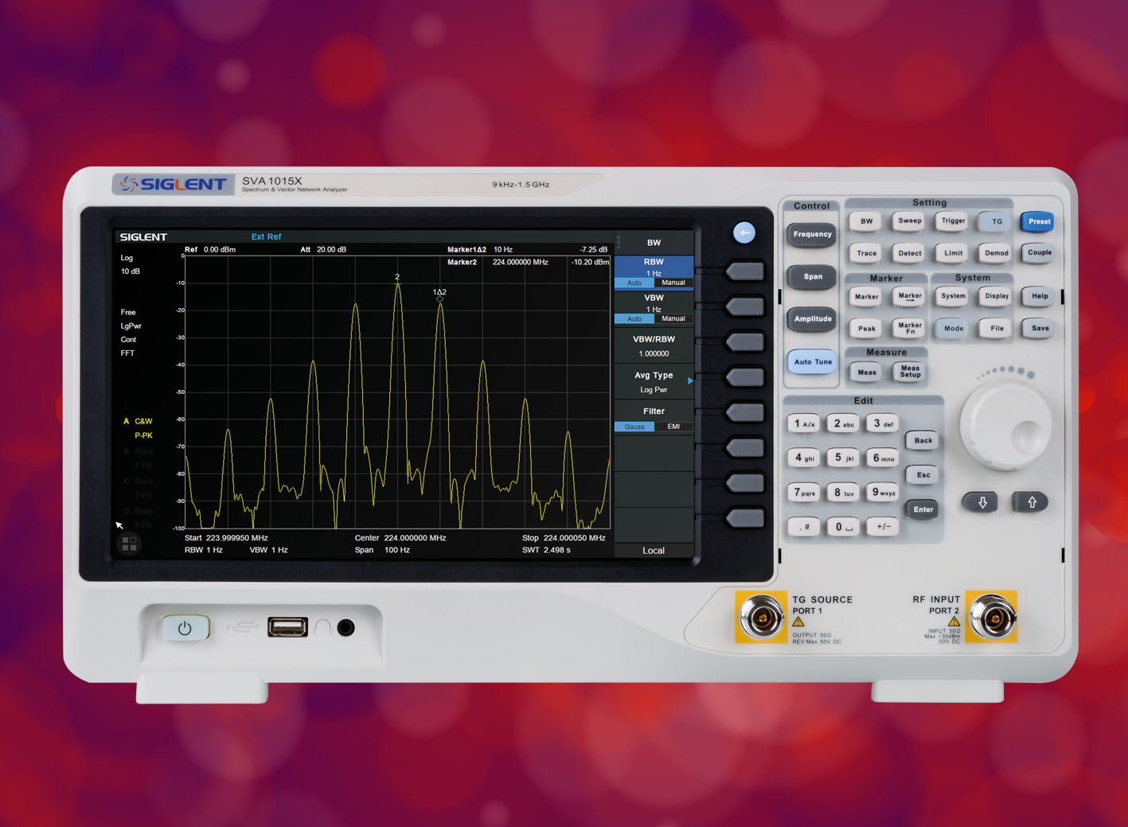Screen dimensions: 1128x827
Task: Click the Frequency control button
Action: point(812,235)
